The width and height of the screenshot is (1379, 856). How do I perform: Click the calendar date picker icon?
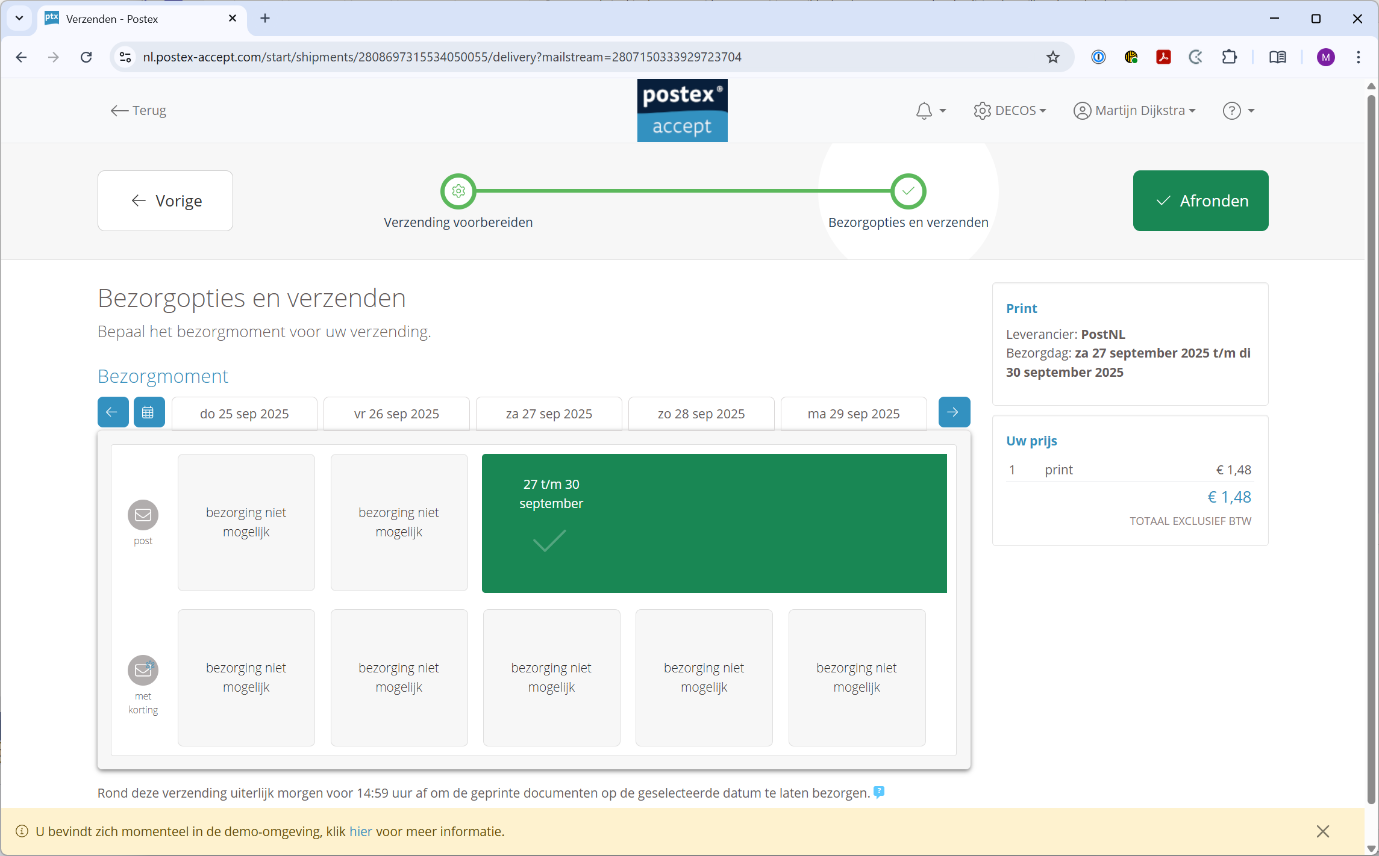148,412
